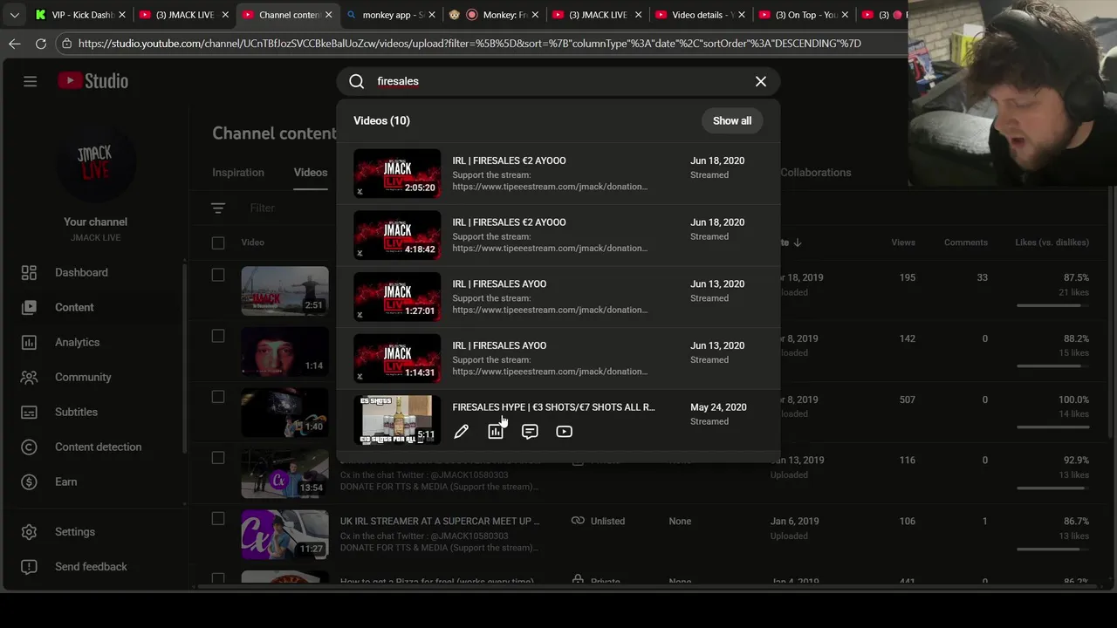Click the Jun 18, 2020 date of 2:05:20 result

[x=717, y=160]
